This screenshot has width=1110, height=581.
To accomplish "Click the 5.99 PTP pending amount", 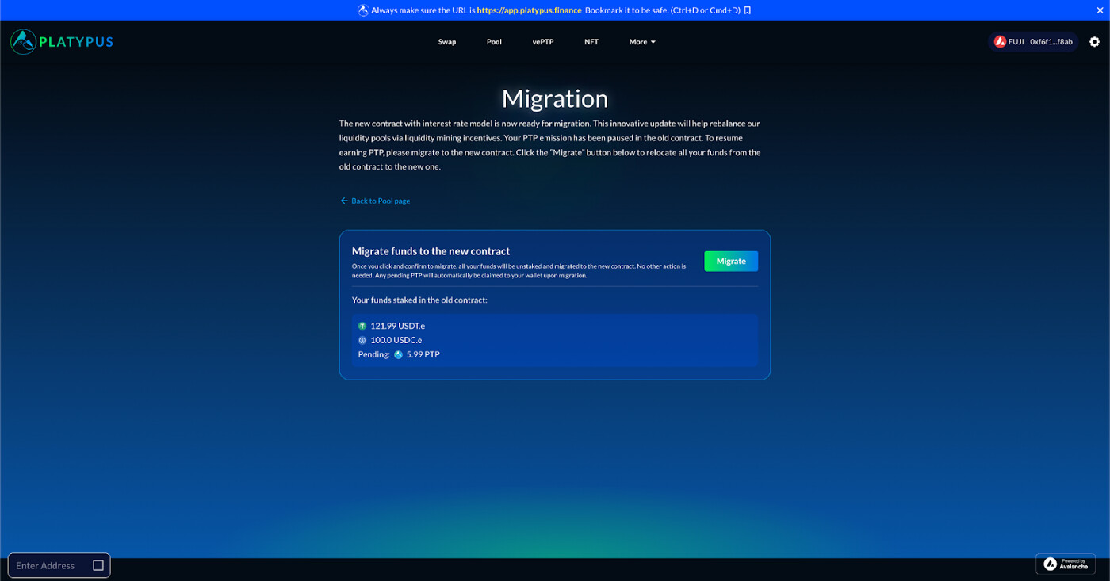I will click(423, 354).
